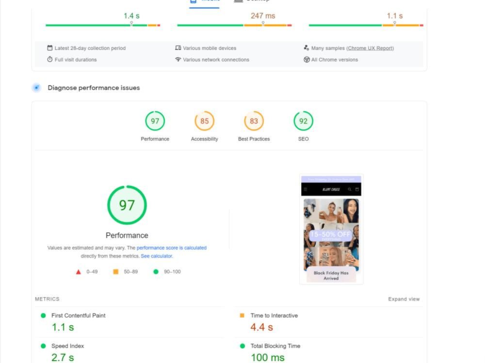The image size is (485, 363).
Task: Click the Speed Index metric label
Action: tap(67, 346)
